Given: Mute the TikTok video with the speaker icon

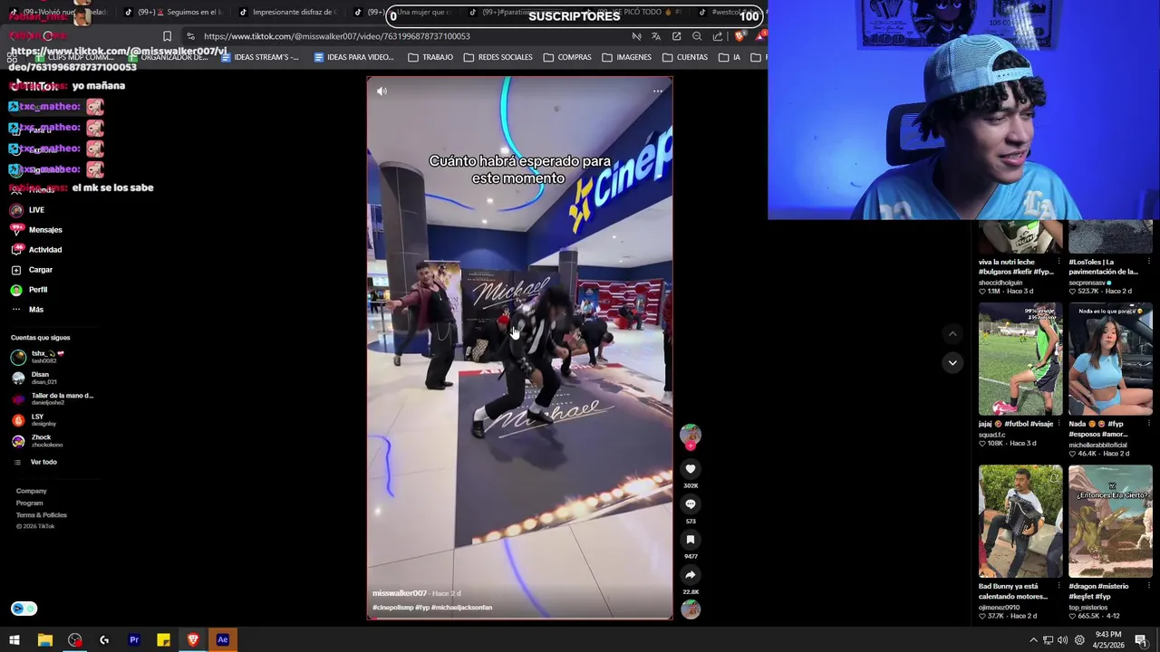Looking at the screenshot, I should point(382,91).
